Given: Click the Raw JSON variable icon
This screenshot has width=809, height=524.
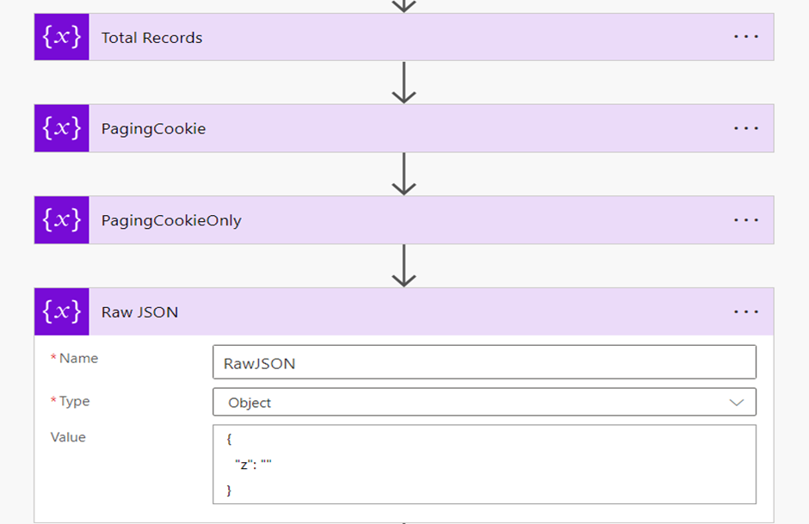Looking at the screenshot, I should pyautogui.click(x=61, y=311).
